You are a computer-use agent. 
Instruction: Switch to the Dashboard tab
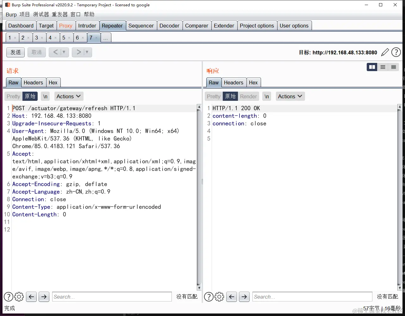tap(21, 26)
